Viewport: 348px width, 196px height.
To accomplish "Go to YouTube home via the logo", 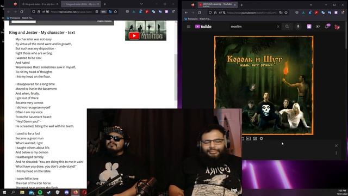I will [203, 27].
